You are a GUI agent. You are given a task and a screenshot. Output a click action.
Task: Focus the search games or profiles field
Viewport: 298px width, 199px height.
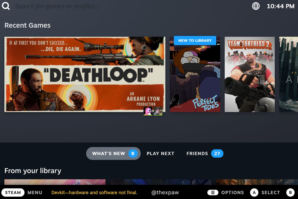[x=57, y=6]
